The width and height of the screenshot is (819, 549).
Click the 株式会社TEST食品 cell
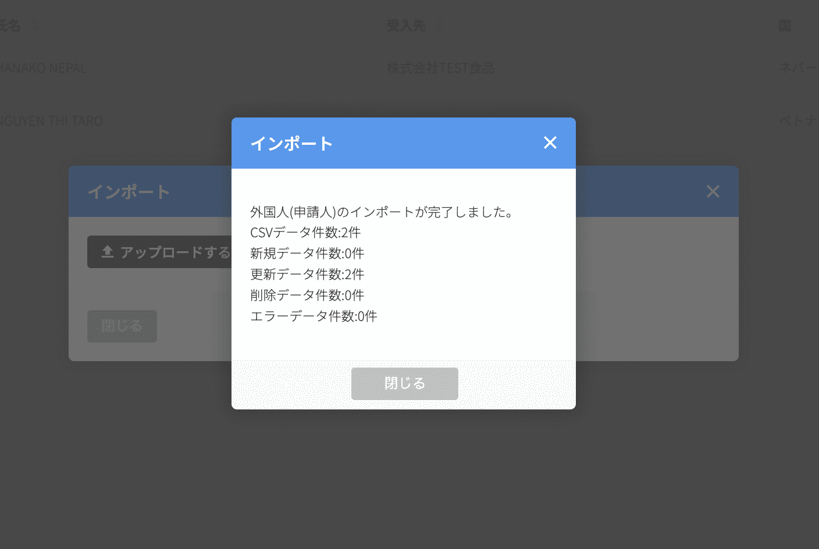click(441, 67)
